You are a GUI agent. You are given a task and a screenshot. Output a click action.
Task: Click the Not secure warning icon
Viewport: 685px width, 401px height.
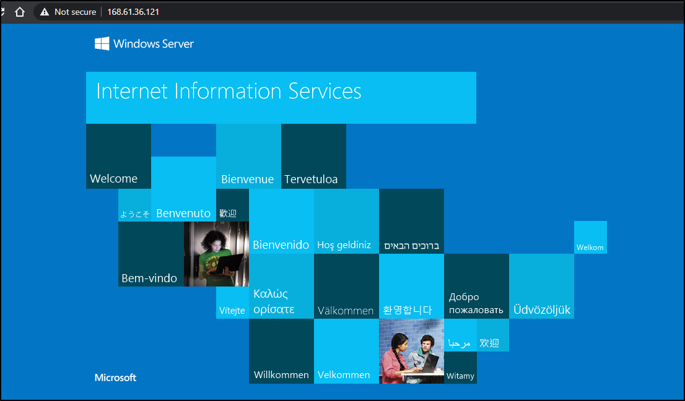point(45,12)
